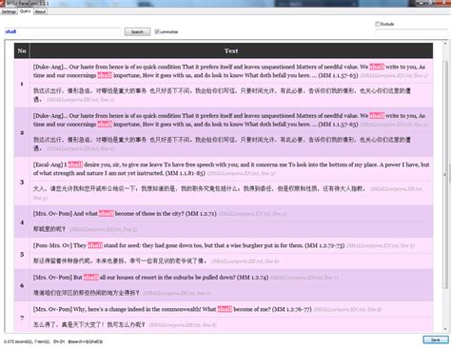The height and width of the screenshot is (348, 451).
Task: Click the EN source reference in row 6
Action: click(x=304, y=278)
